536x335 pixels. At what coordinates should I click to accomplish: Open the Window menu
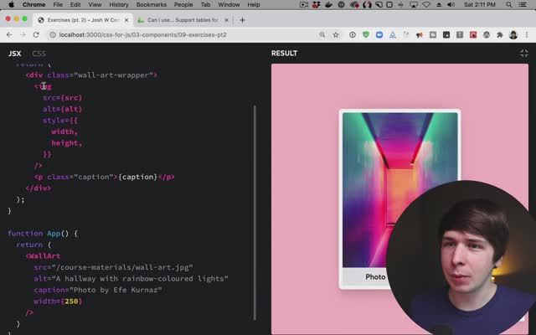tap(229, 5)
